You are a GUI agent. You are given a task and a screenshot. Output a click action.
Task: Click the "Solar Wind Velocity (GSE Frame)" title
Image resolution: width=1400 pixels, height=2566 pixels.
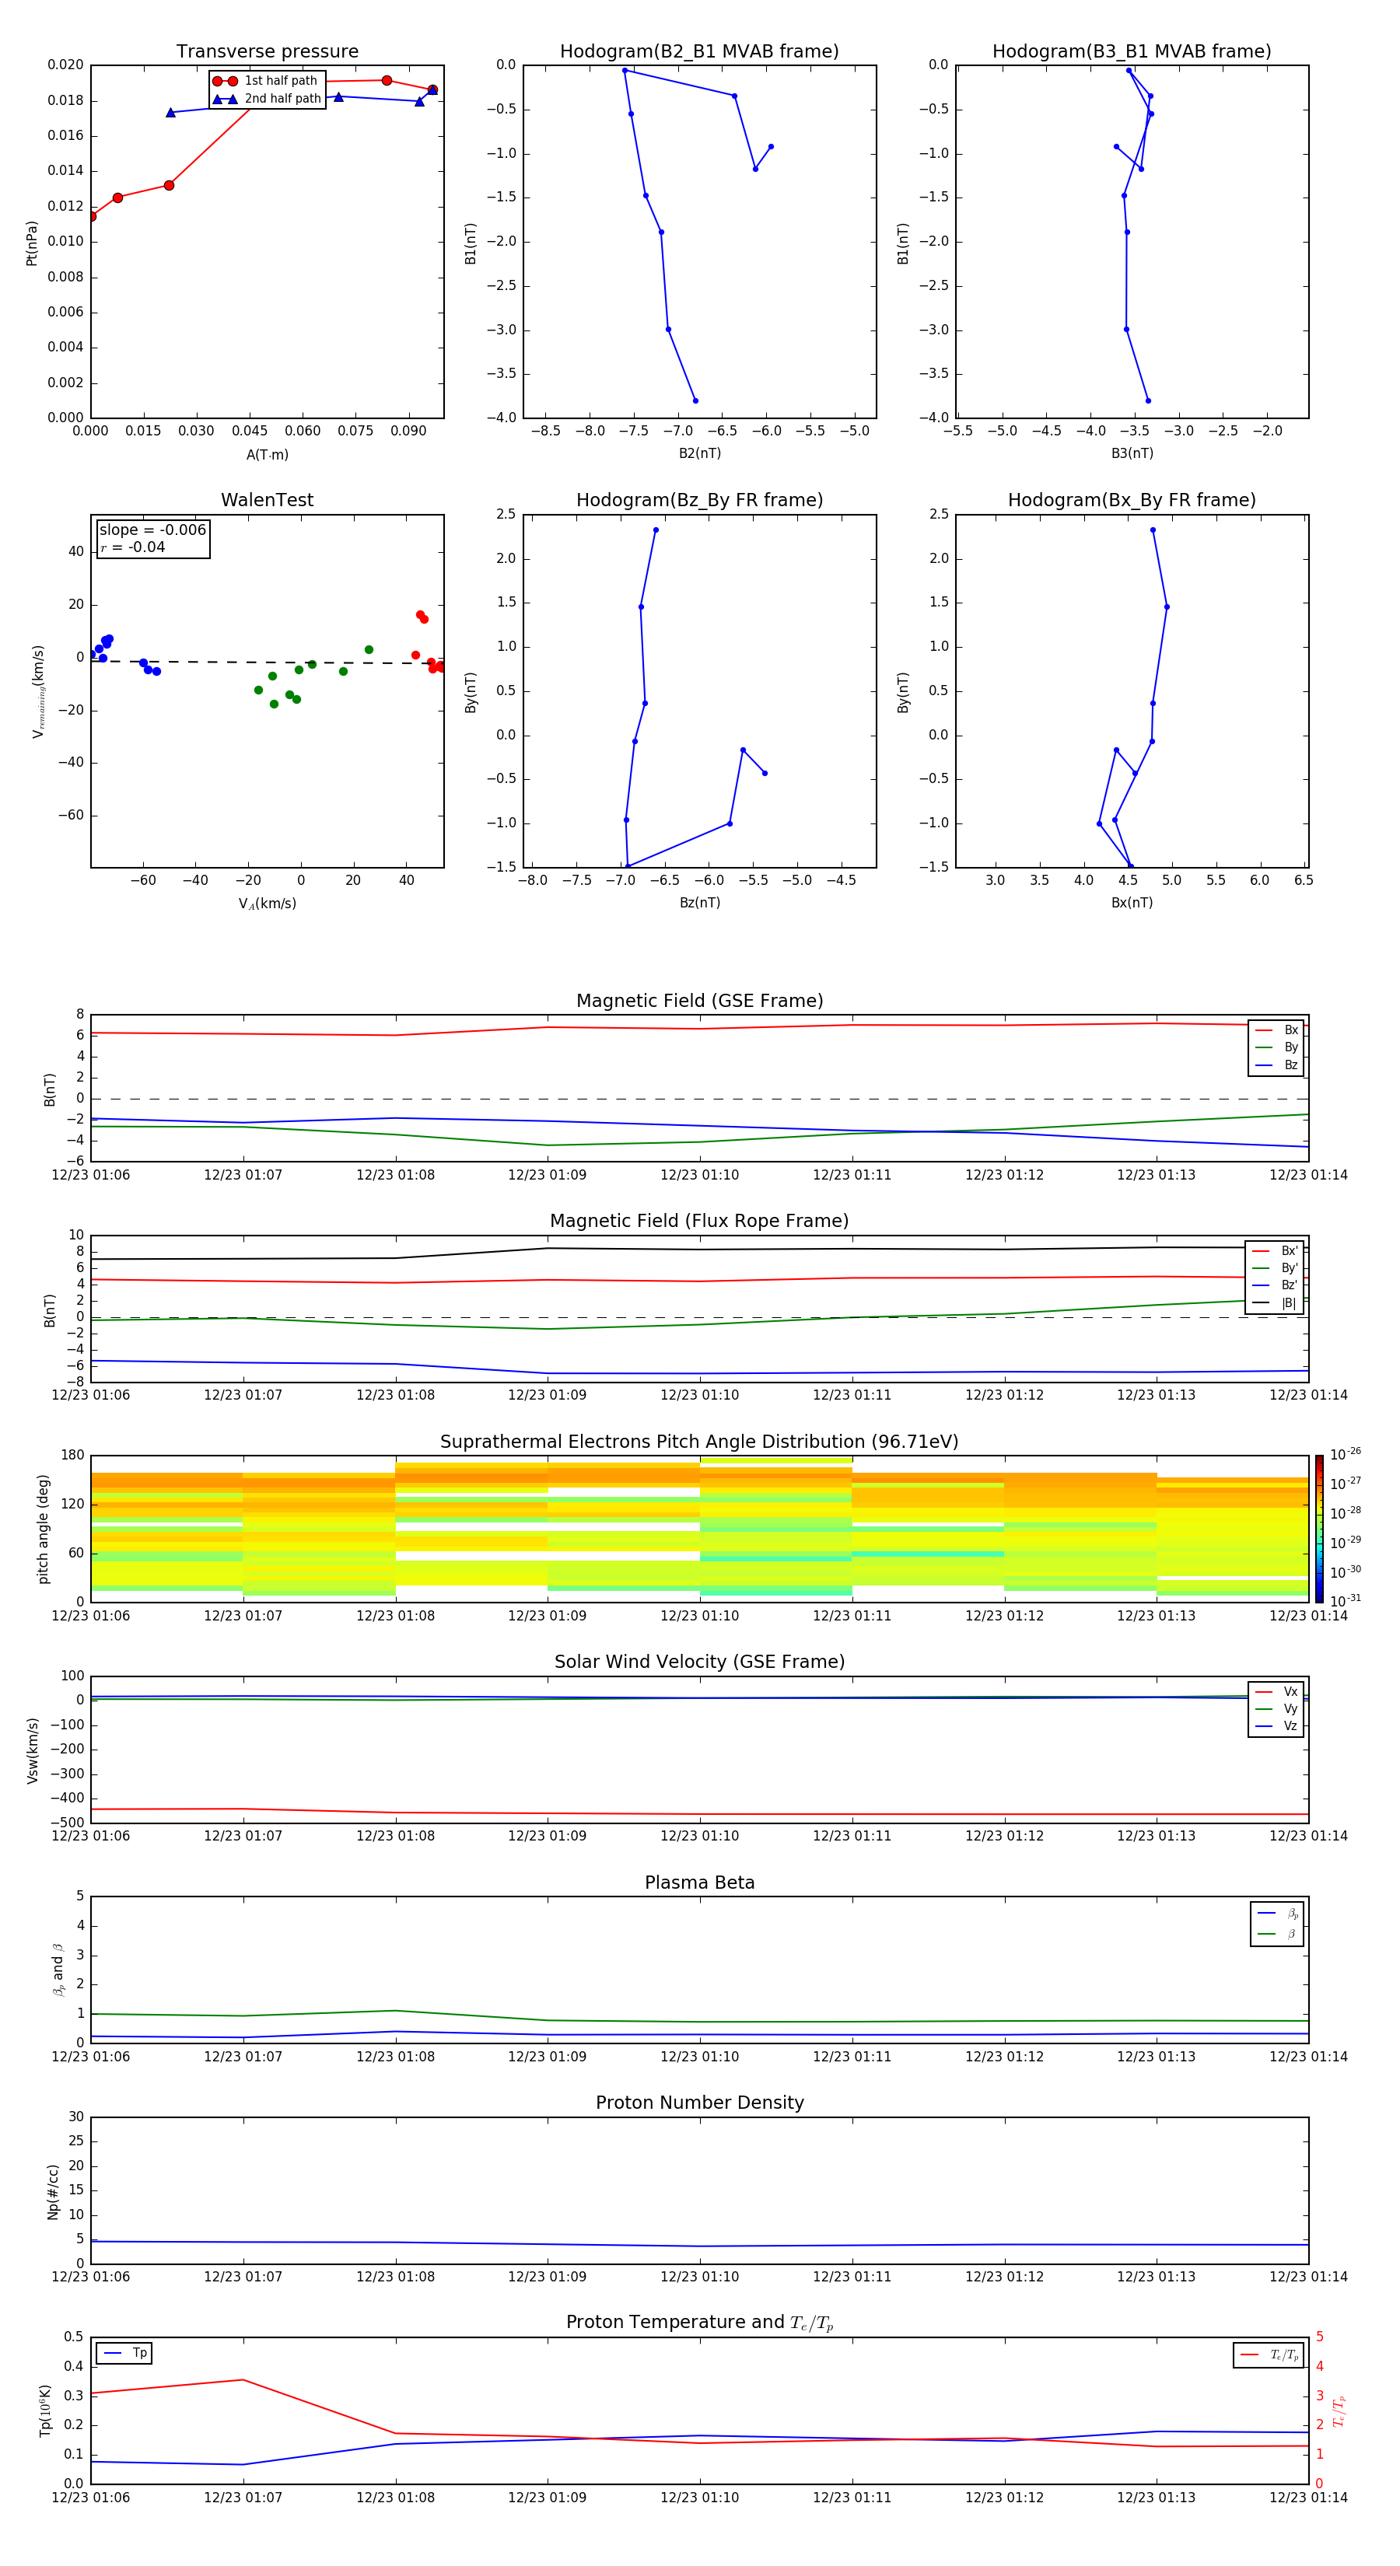point(699,1662)
